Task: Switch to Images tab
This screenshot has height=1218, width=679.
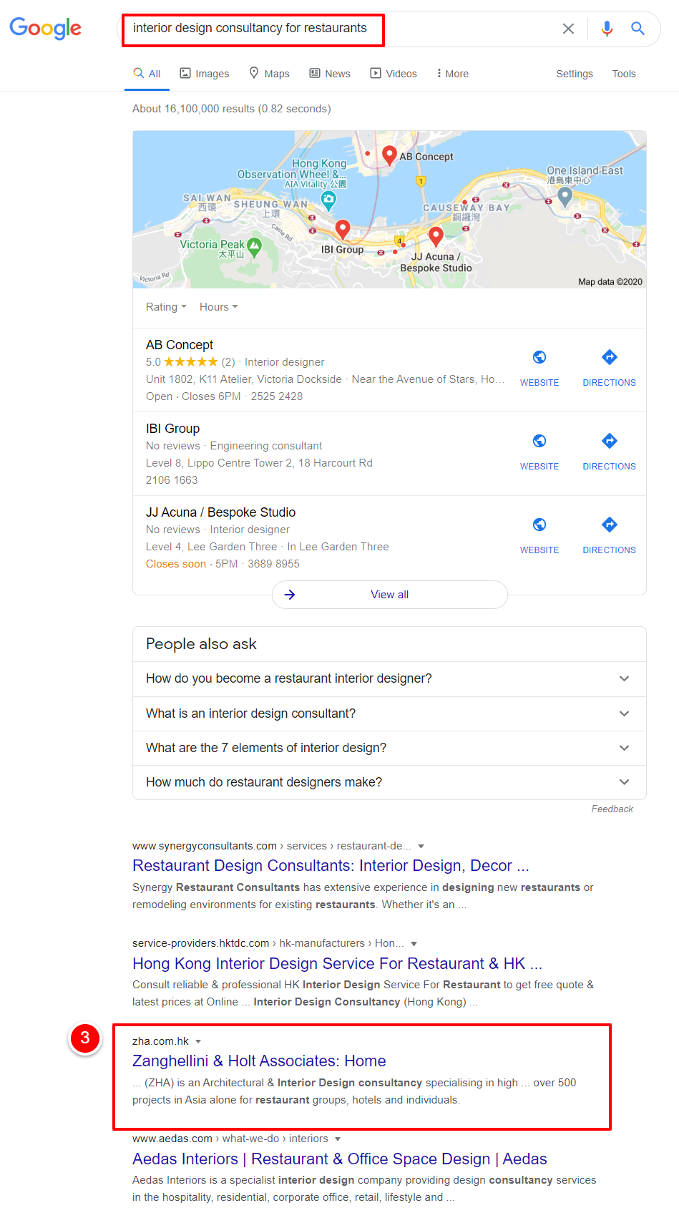Action: pos(205,74)
